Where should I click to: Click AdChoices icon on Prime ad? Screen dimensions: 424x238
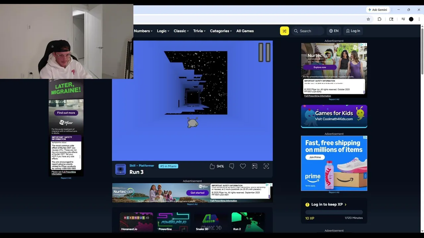(365, 137)
